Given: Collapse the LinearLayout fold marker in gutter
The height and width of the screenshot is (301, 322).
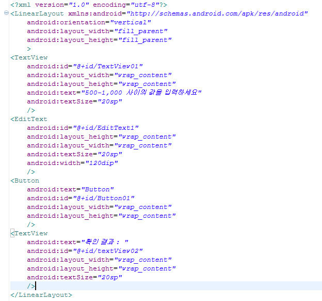Looking at the screenshot, I should click(x=6, y=13).
